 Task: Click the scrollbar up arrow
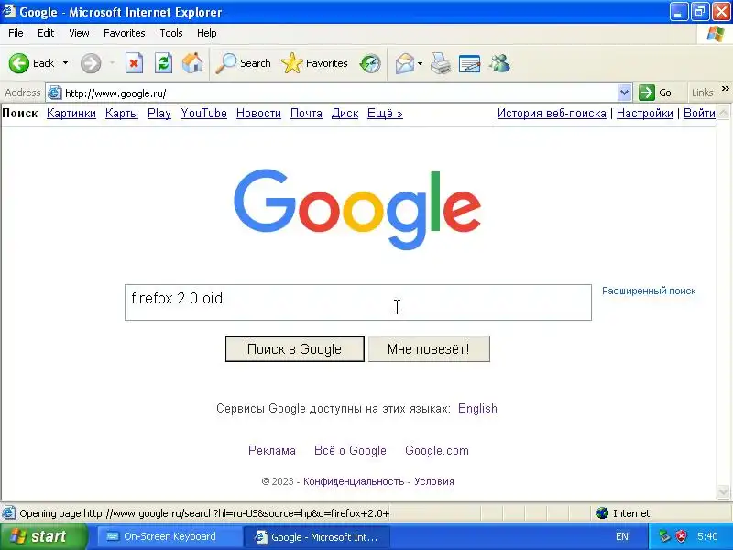click(723, 113)
